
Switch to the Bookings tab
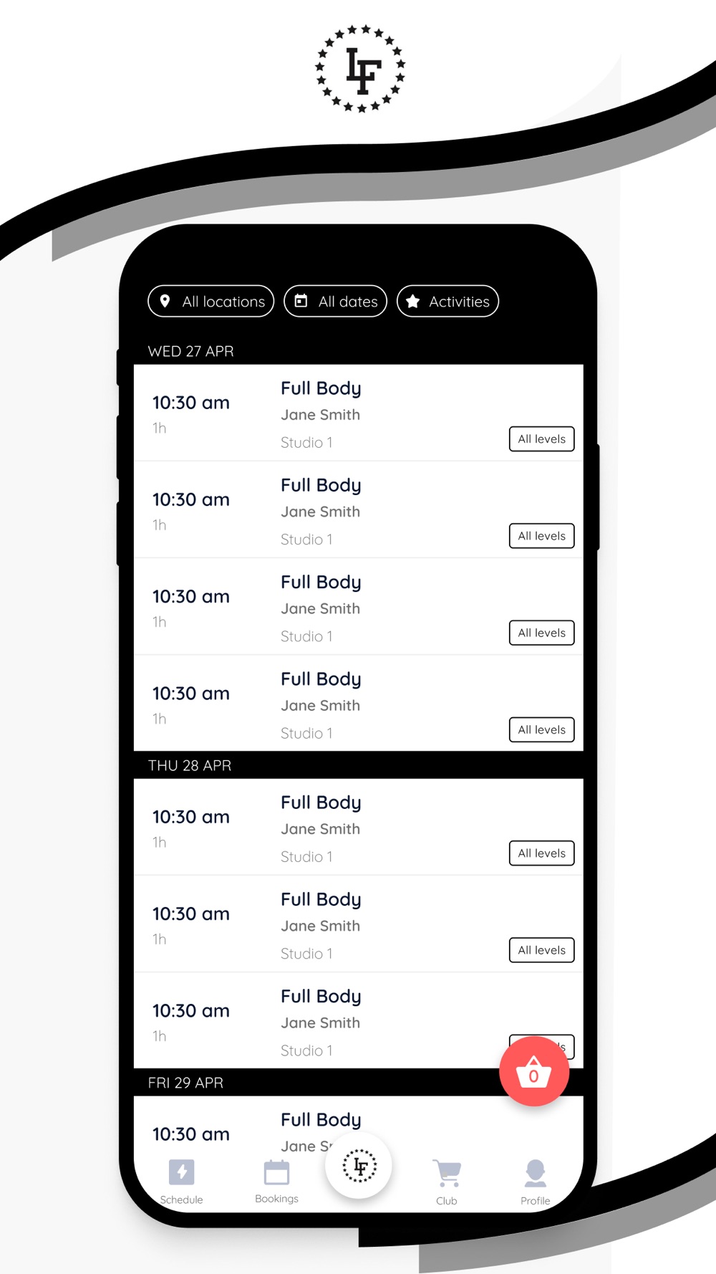276,1182
